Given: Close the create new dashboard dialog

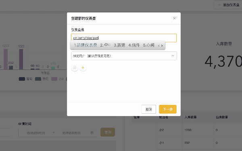Looking at the screenshot, I should pos(174,18).
